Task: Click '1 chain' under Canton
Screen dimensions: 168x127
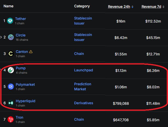Action: click(20, 56)
